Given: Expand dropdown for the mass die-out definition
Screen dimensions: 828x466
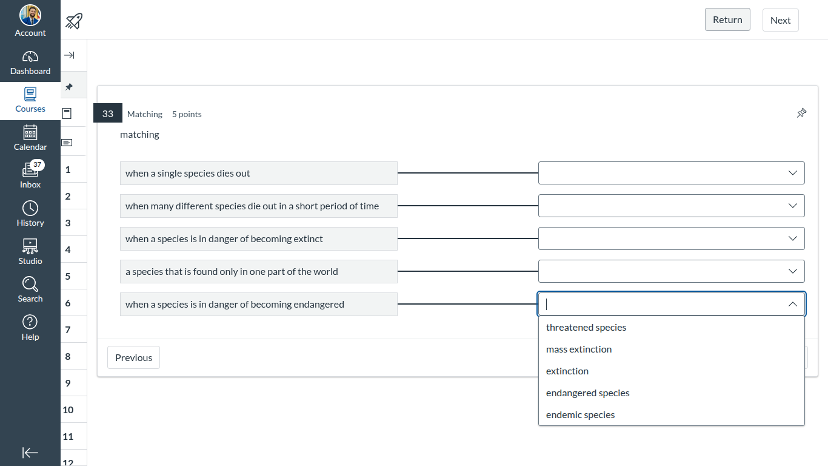Looking at the screenshot, I should point(671,206).
